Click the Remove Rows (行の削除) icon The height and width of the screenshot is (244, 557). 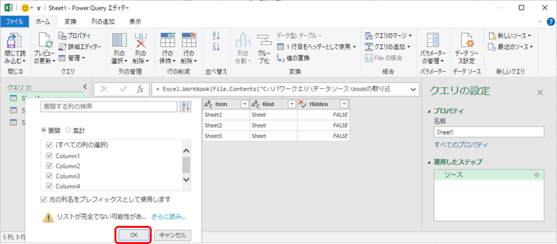click(x=189, y=40)
